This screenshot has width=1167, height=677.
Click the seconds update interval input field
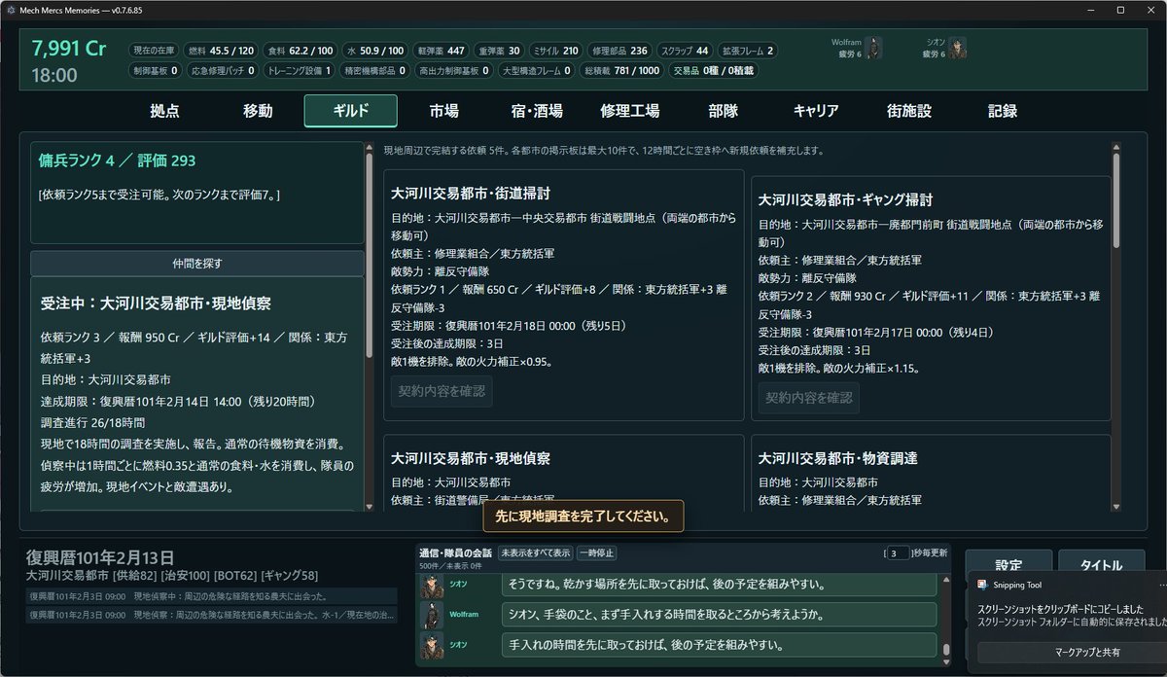click(x=897, y=552)
